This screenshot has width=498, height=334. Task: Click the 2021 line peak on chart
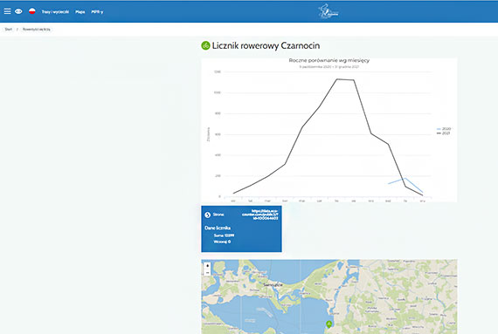pyautogui.click(x=337, y=79)
